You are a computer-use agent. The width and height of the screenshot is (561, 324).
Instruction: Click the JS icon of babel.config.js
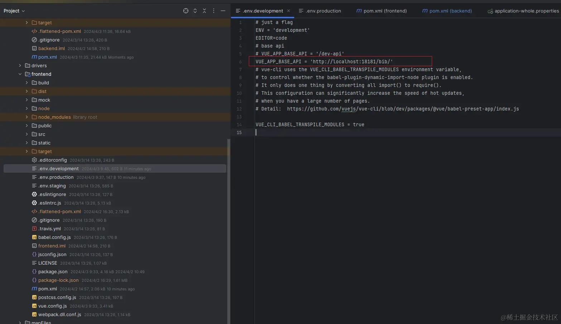(x=34, y=237)
